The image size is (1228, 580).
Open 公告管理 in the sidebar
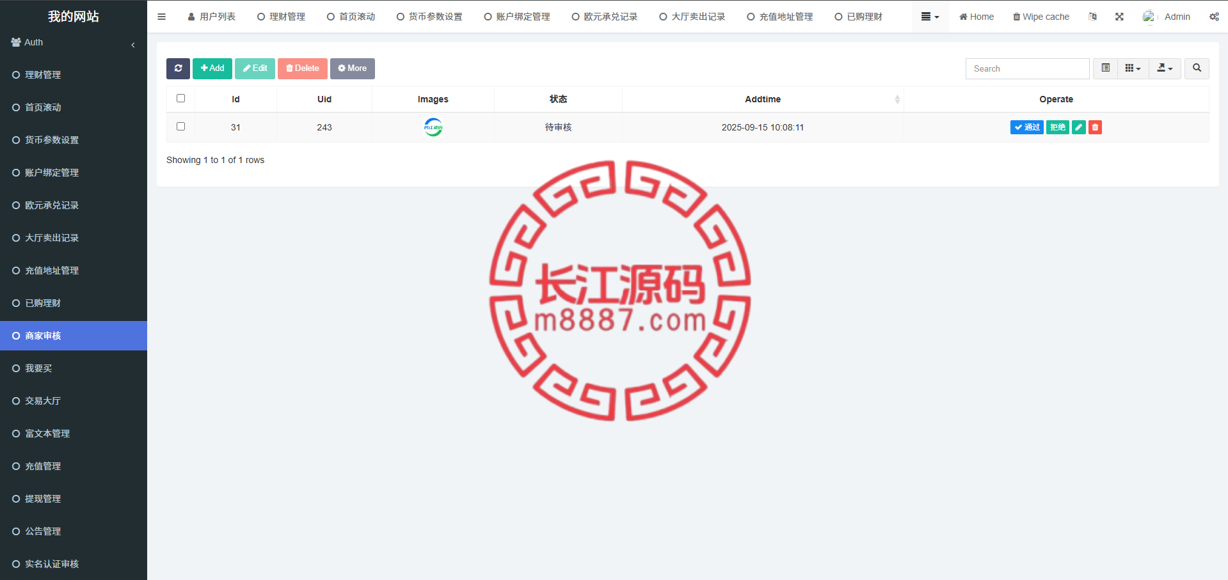(74, 531)
